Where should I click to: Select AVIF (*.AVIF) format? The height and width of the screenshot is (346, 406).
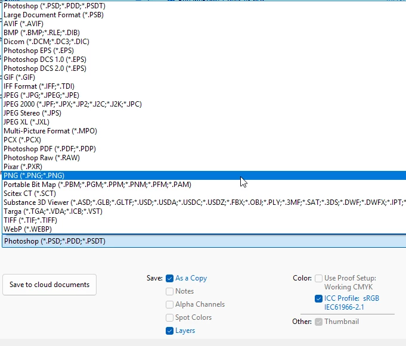point(204,24)
